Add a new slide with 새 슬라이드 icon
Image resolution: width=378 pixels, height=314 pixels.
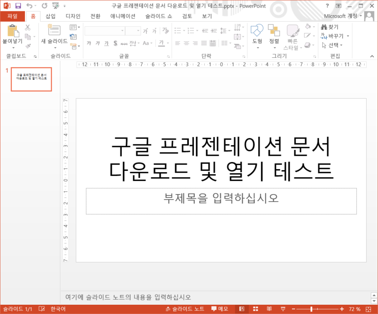[x=54, y=30]
